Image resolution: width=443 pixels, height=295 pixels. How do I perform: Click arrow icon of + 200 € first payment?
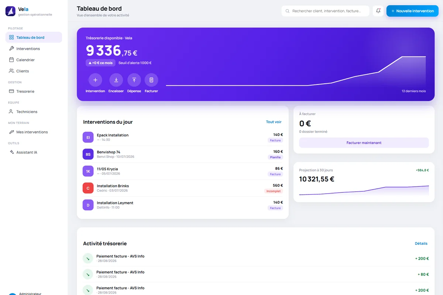pyautogui.click(x=88, y=258)
